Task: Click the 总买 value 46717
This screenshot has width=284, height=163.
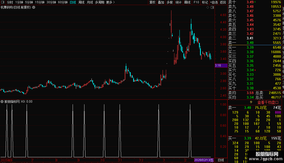Action: [x=276, y=97]
